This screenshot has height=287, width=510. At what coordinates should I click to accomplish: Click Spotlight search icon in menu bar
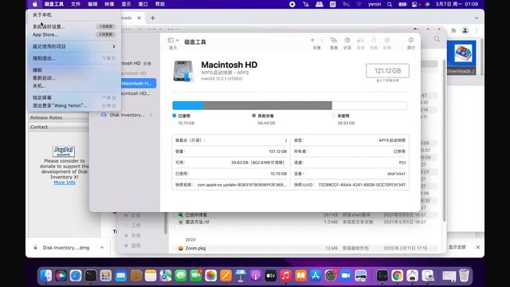point(390,4)
